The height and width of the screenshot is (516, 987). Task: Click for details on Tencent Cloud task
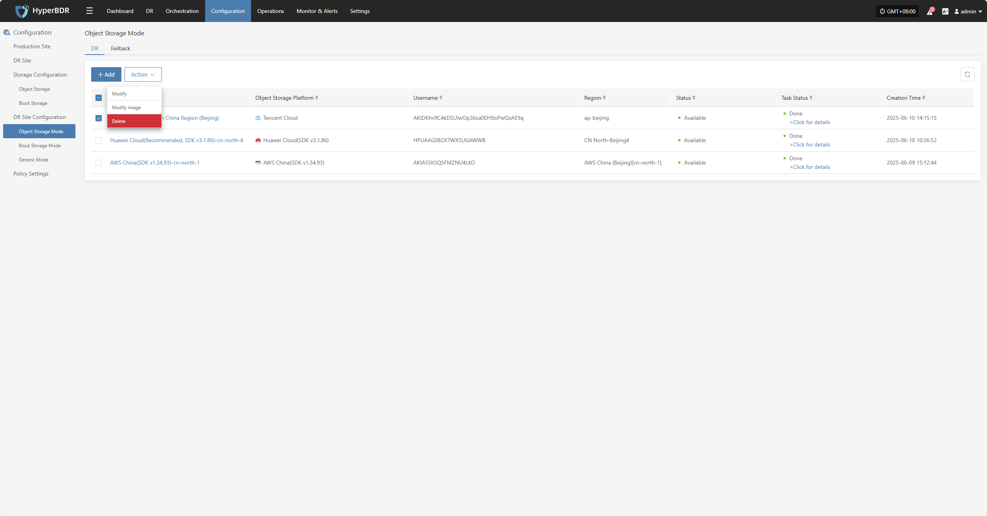810,122
